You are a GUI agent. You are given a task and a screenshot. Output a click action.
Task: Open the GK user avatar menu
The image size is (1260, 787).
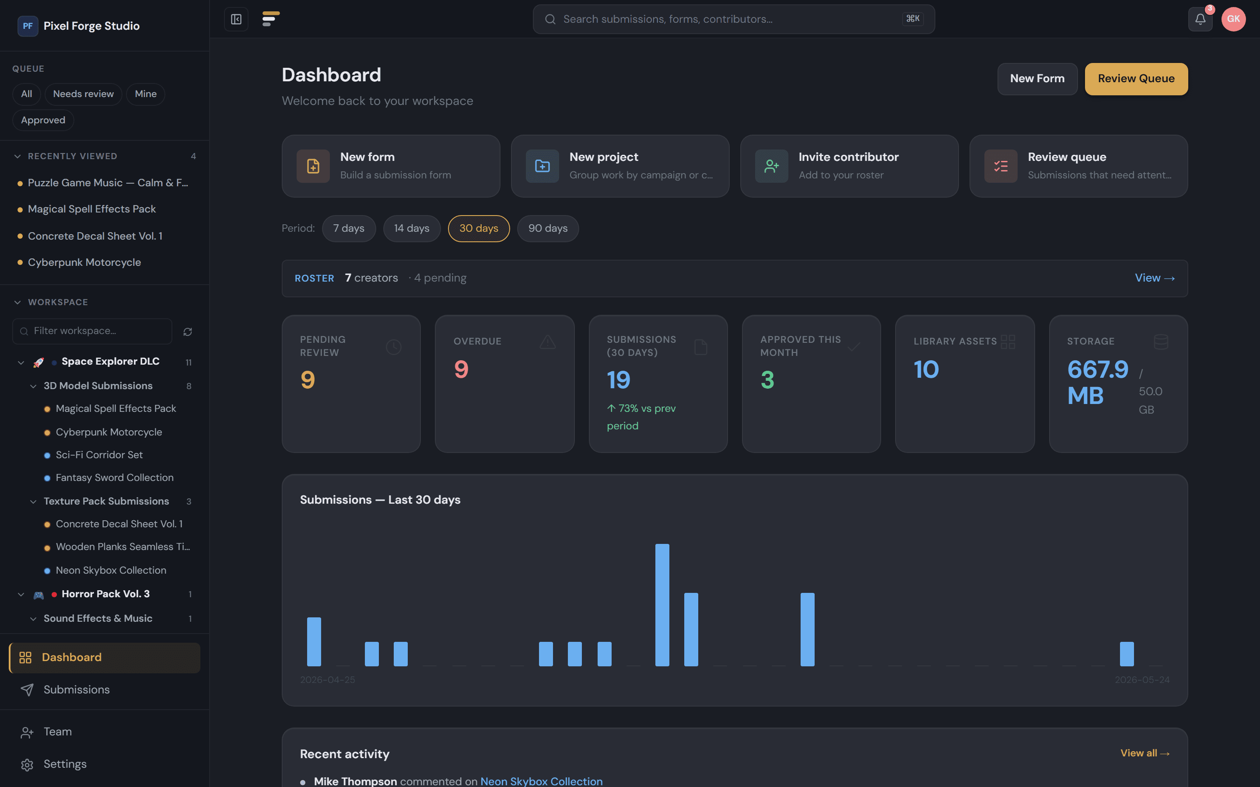tap(1233, 19)
